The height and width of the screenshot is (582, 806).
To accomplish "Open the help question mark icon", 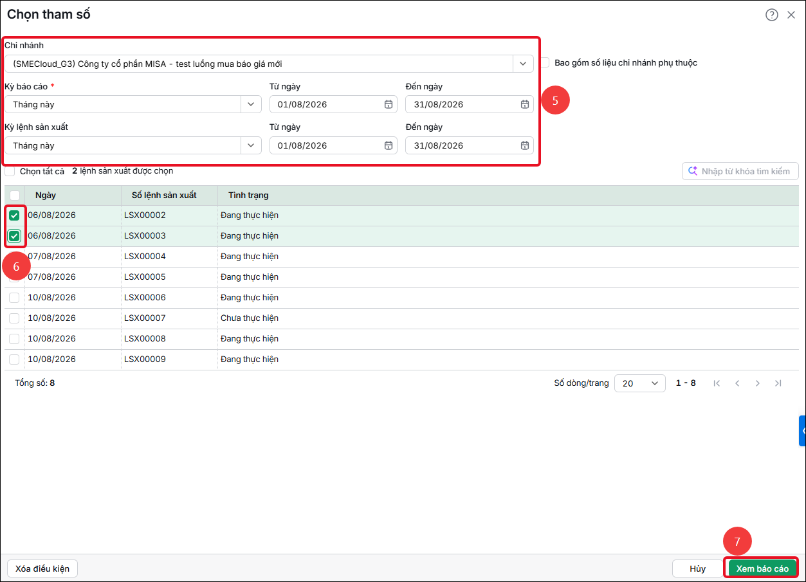I will 772,15.
